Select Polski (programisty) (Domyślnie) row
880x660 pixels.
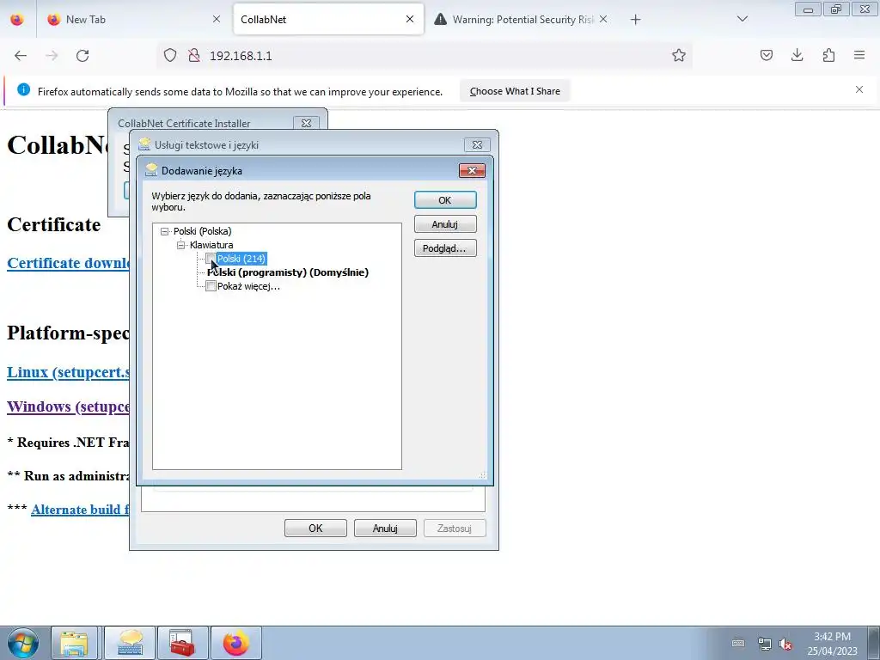288,272
